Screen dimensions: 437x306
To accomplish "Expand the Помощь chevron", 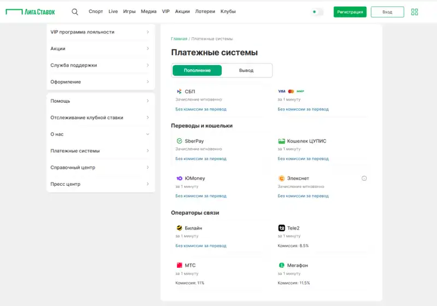I will pos(147,101).
